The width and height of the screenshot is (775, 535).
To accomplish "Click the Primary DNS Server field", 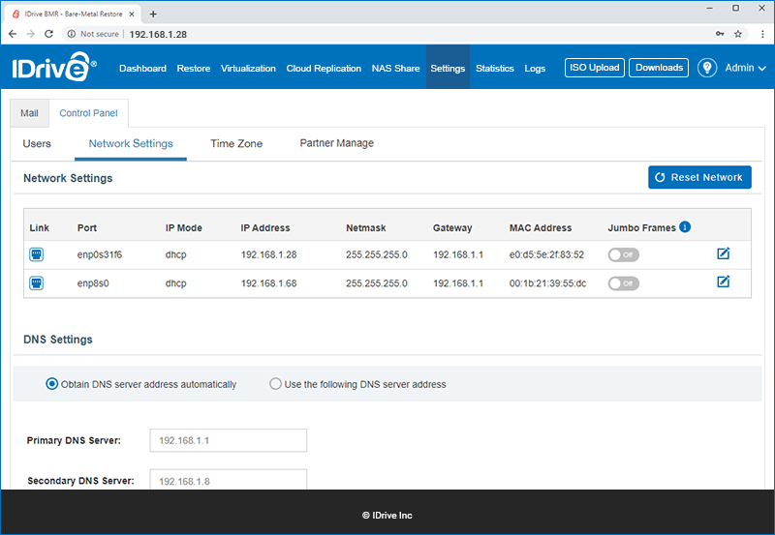I will [229, 440].
